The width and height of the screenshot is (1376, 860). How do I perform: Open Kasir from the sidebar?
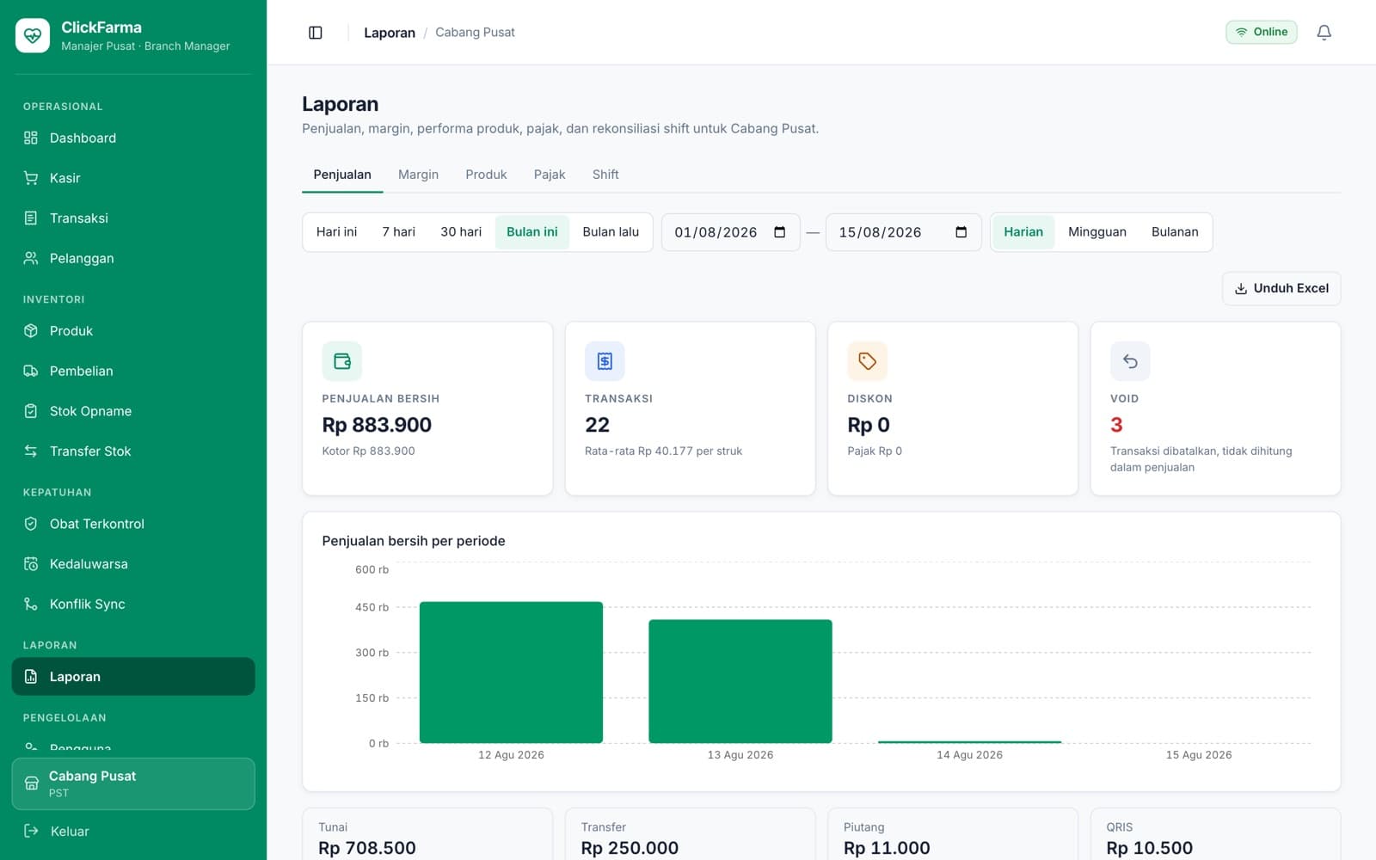(133, 178)
